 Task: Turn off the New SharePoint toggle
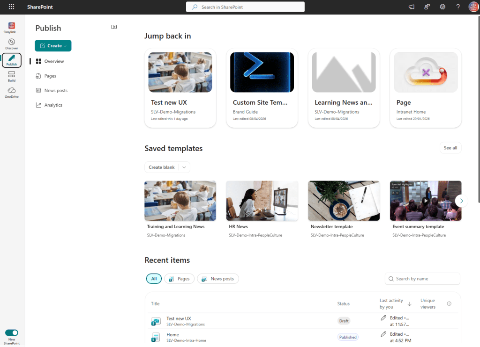tap(12, 333)
